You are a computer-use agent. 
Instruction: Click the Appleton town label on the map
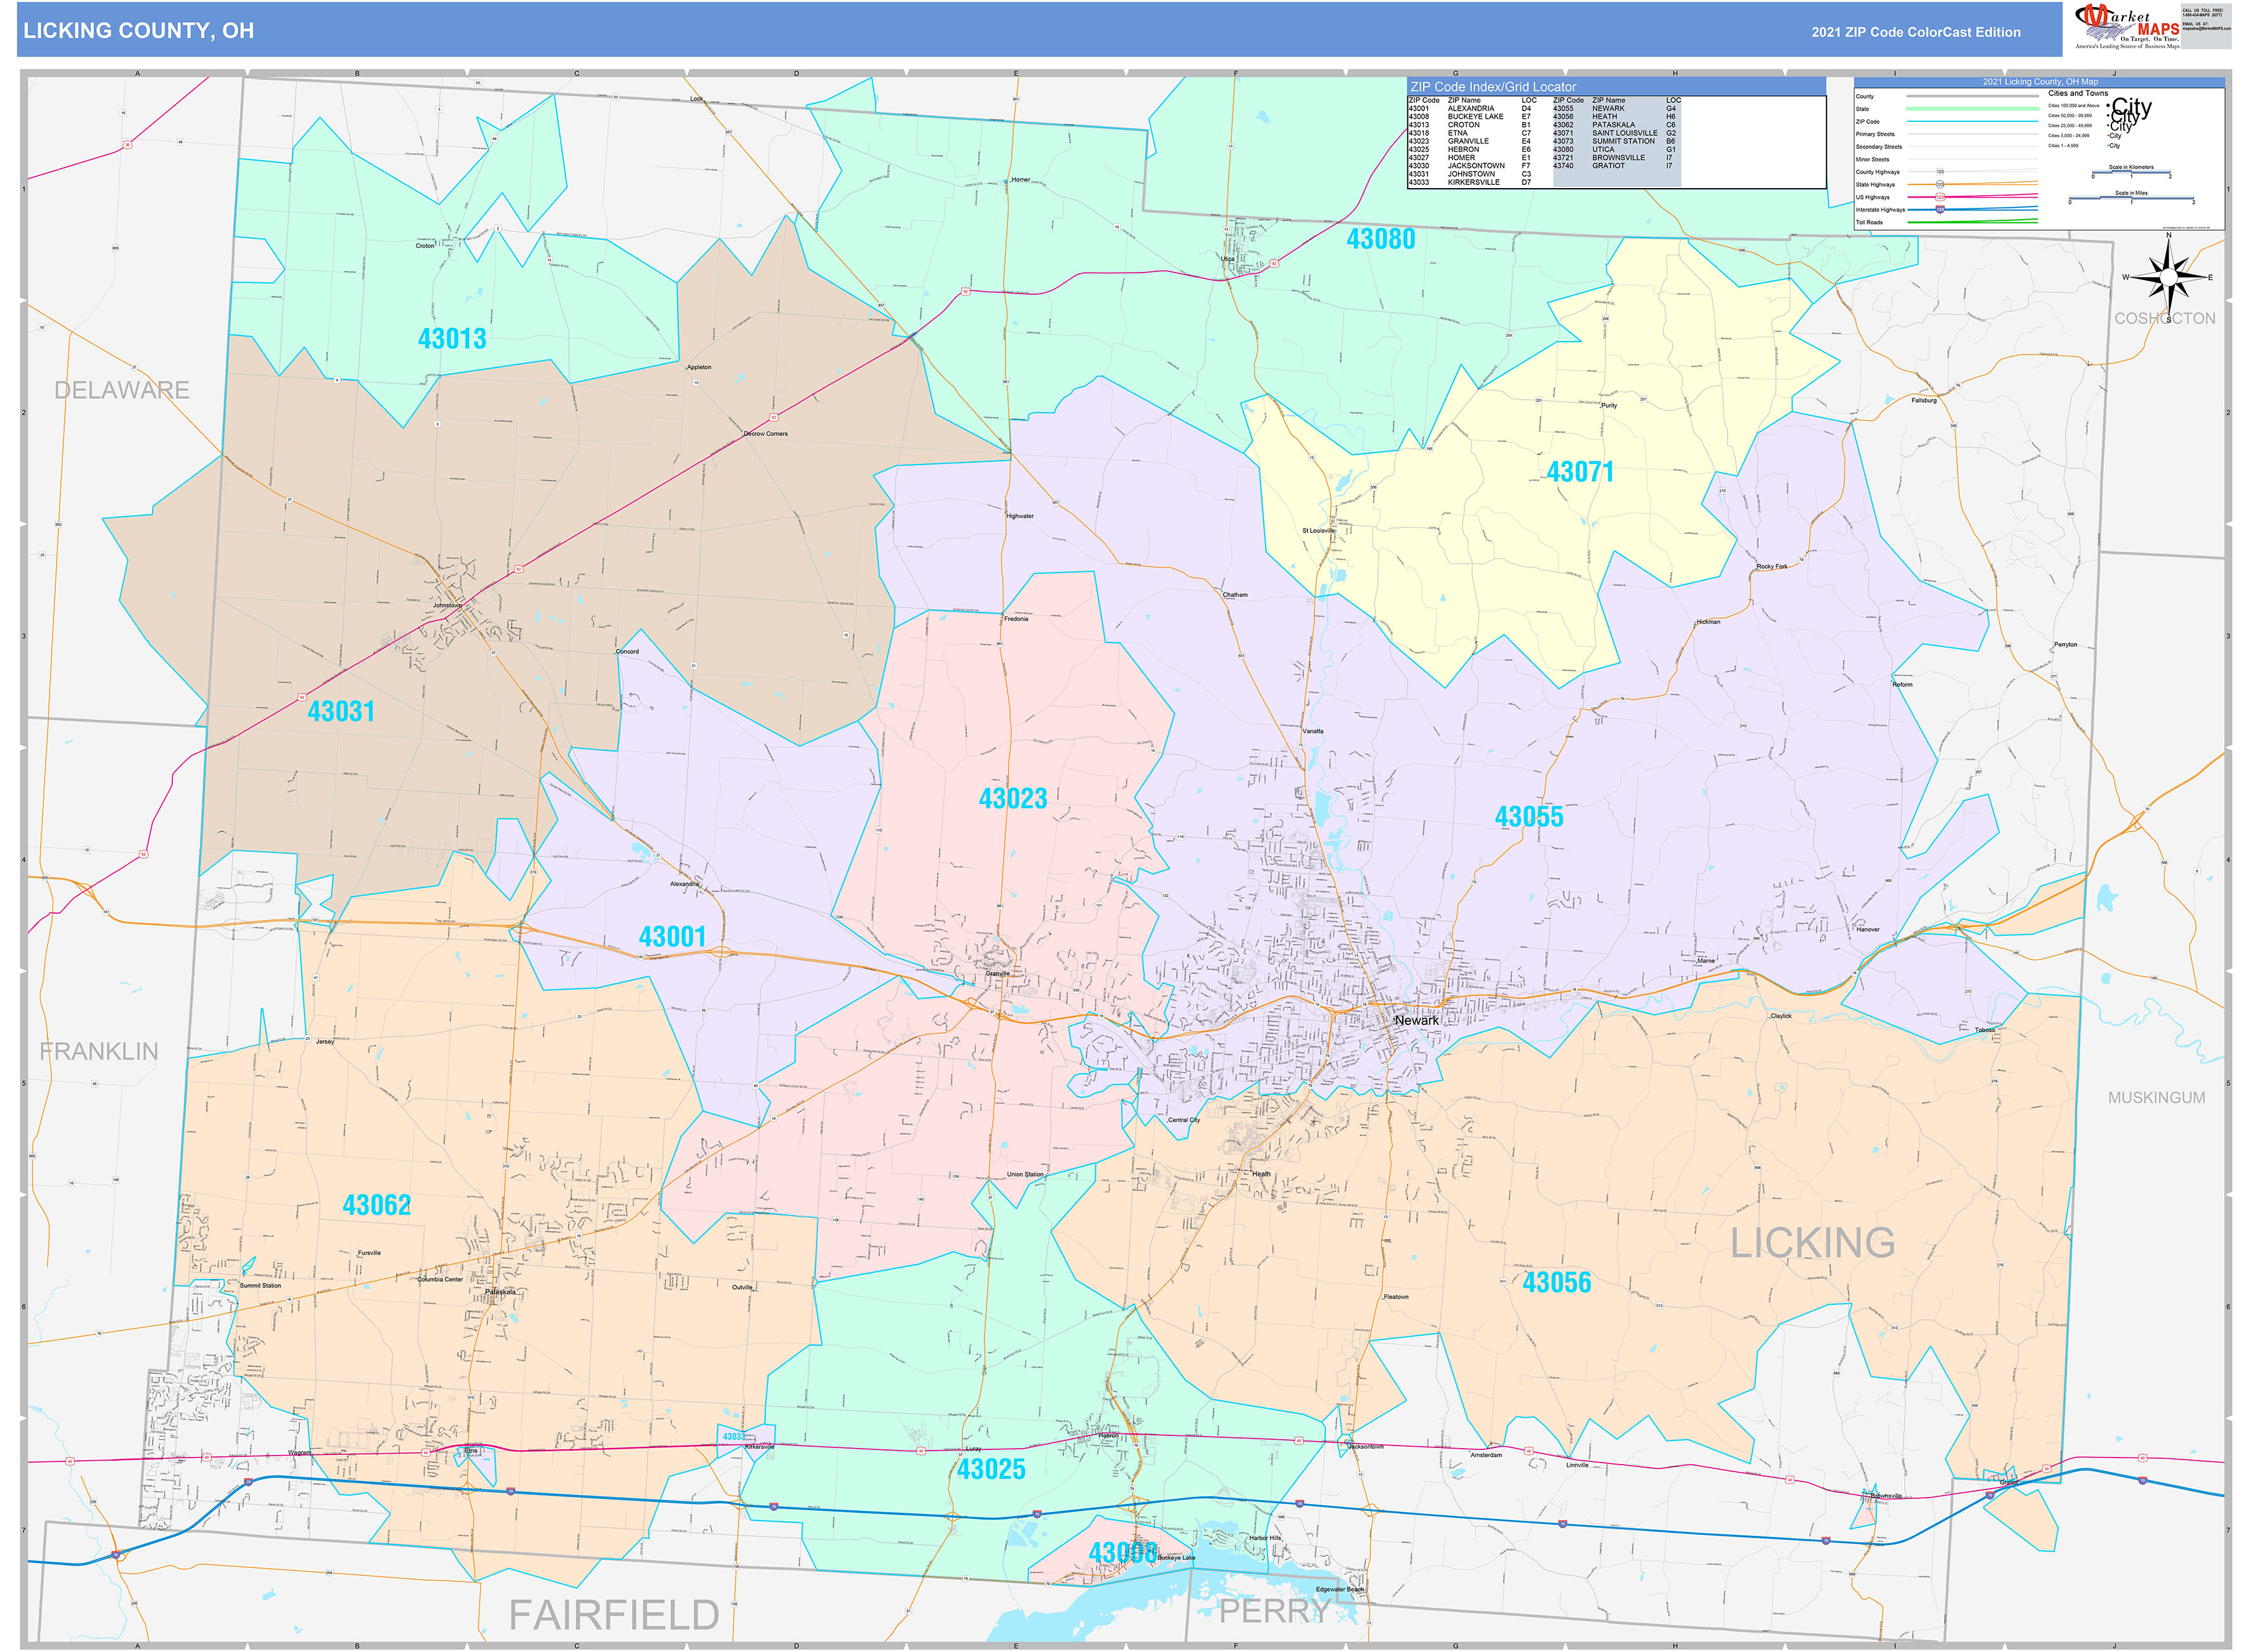(699, 367)
